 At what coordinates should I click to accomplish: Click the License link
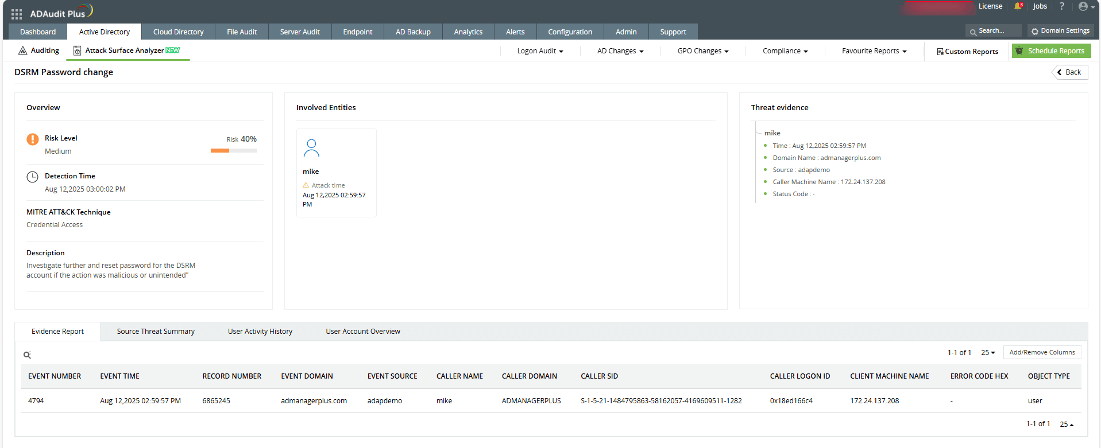pos(991,6)
